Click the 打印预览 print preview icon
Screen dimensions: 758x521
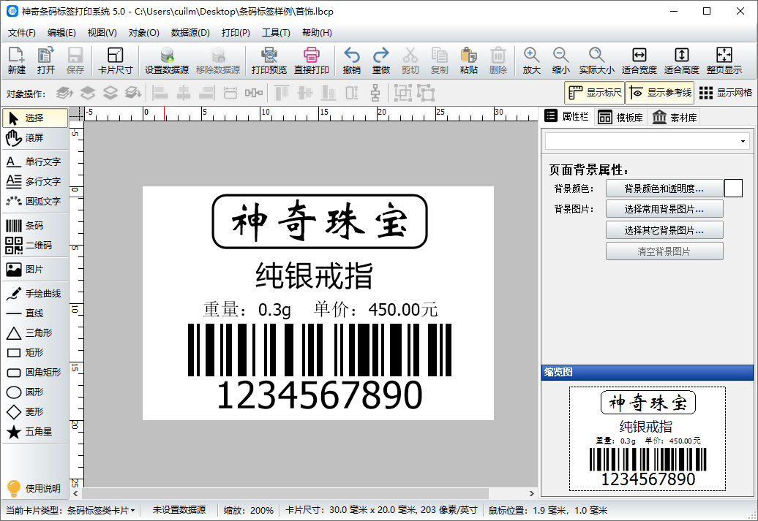click(269, 61)
